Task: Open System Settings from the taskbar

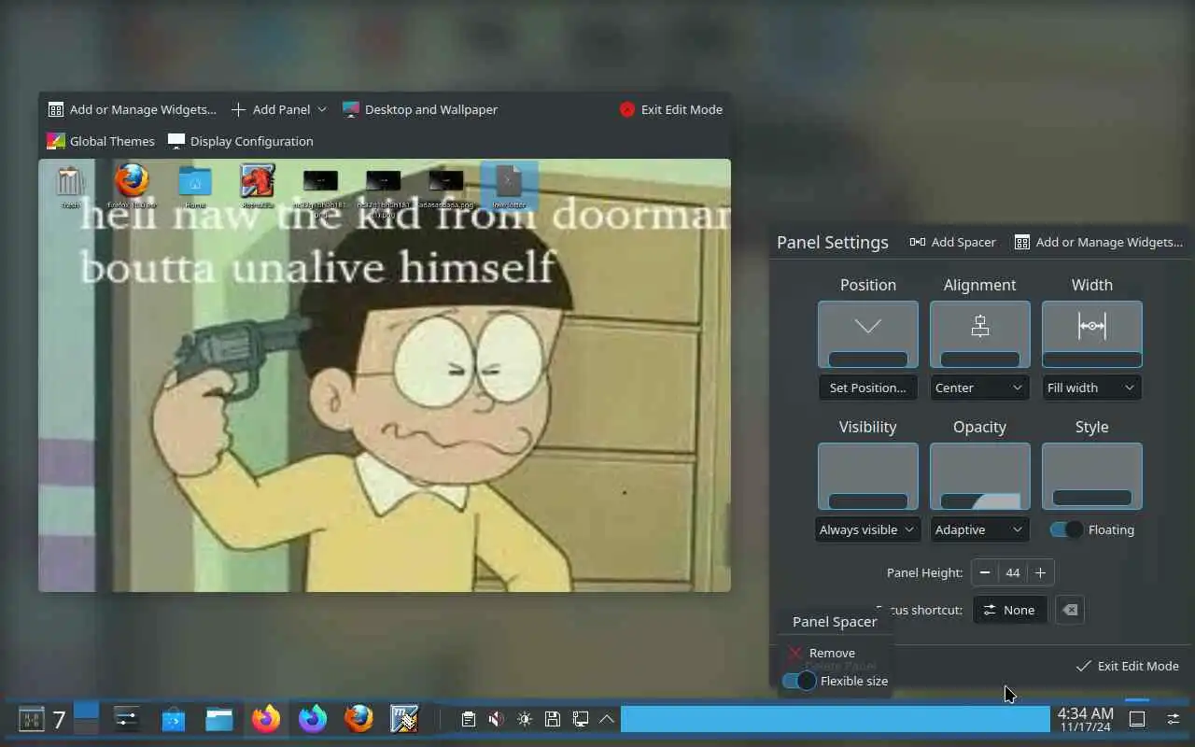Action: pos(126,719)
